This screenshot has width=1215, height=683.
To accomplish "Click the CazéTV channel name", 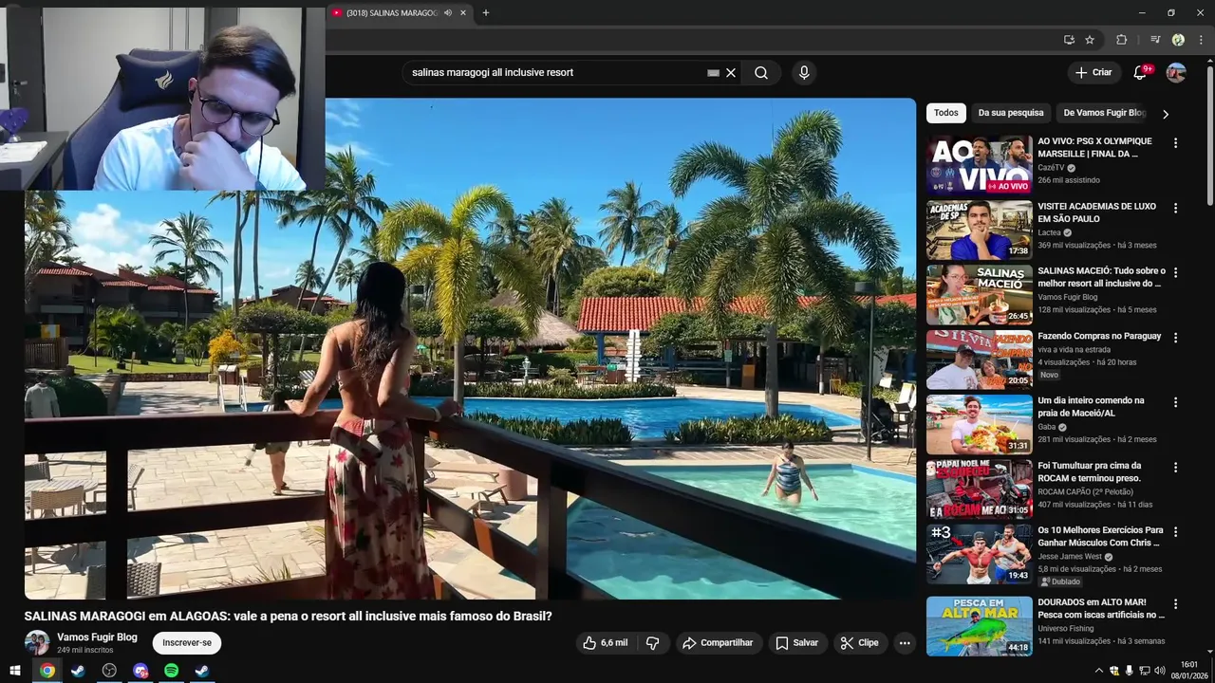I will tap(1051, 168).
